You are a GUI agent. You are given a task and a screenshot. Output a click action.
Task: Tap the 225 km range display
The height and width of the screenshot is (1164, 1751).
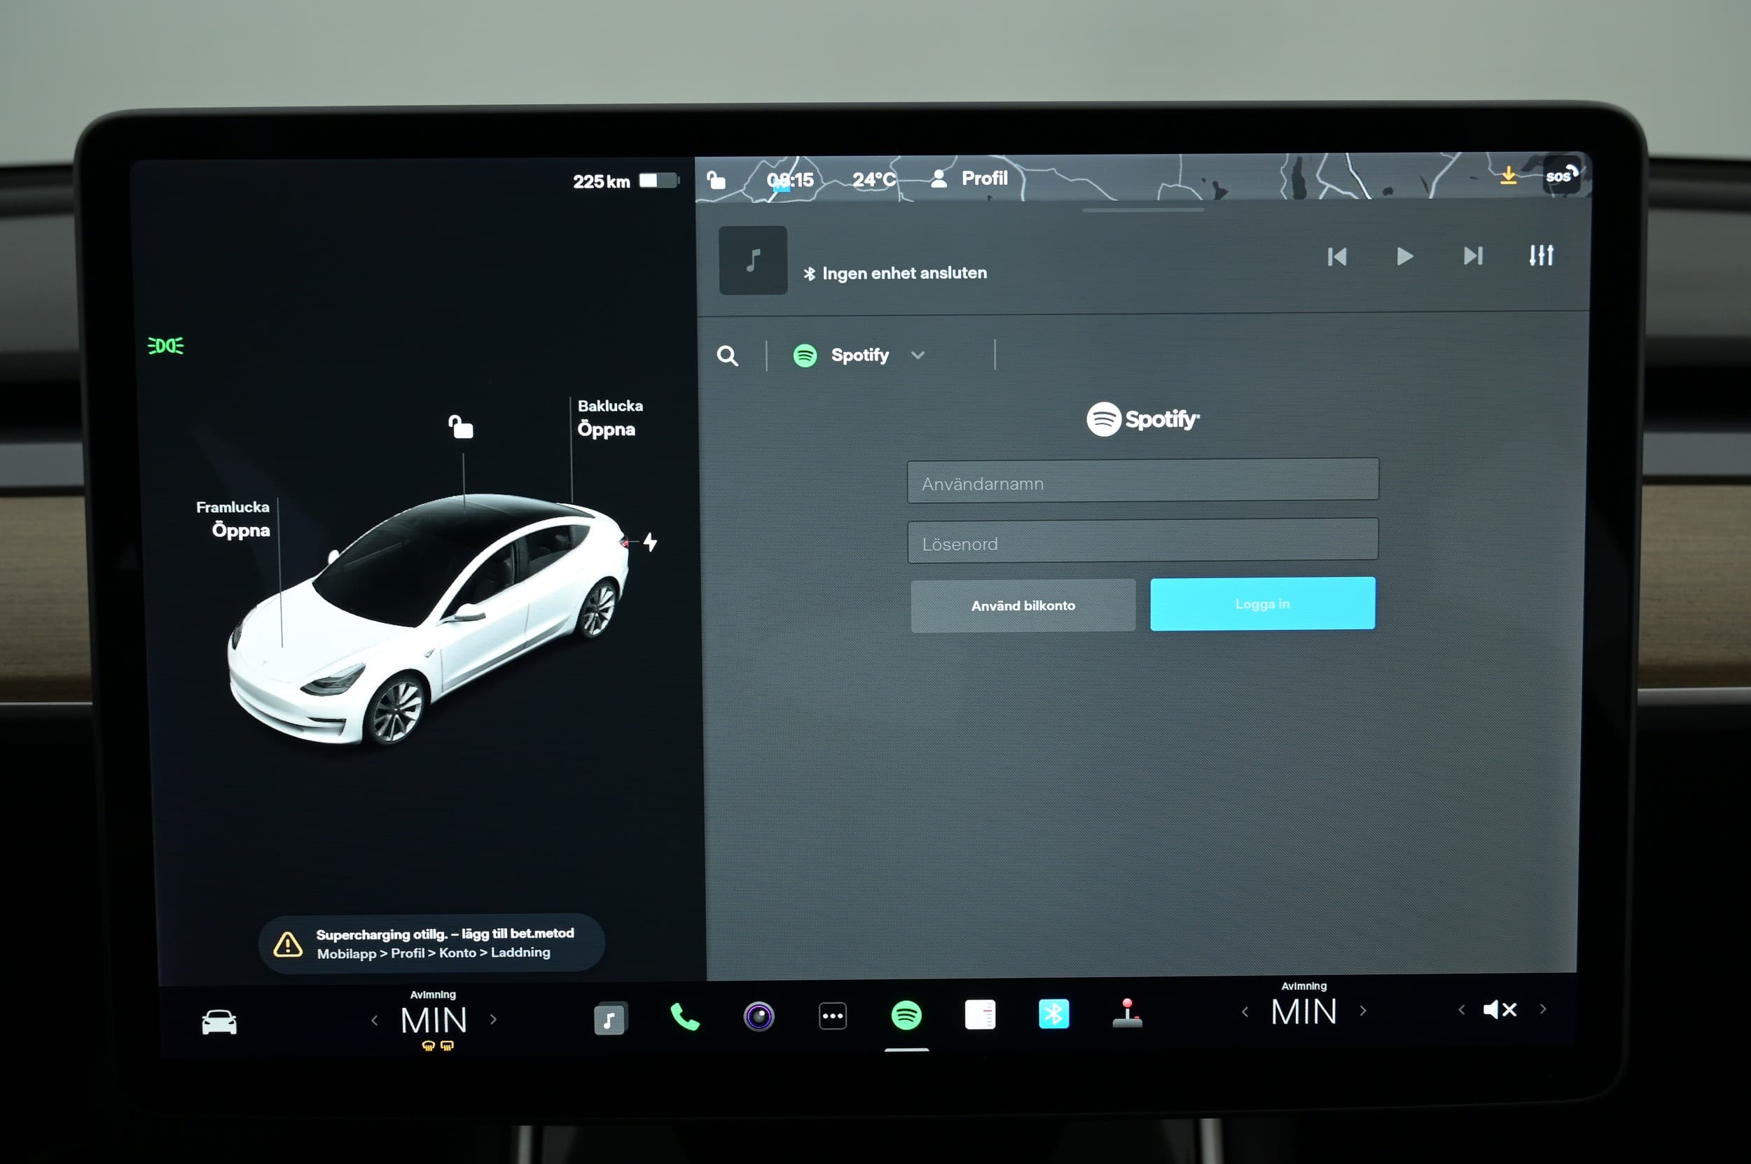601,181
